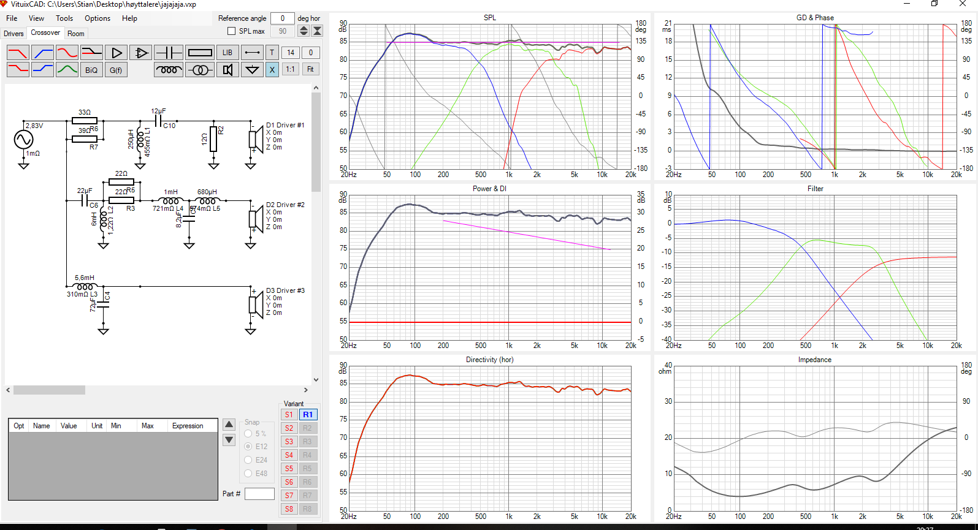The image size is (978, 530).
Task: Select the wire connection tool
Action: pos(252,53)
